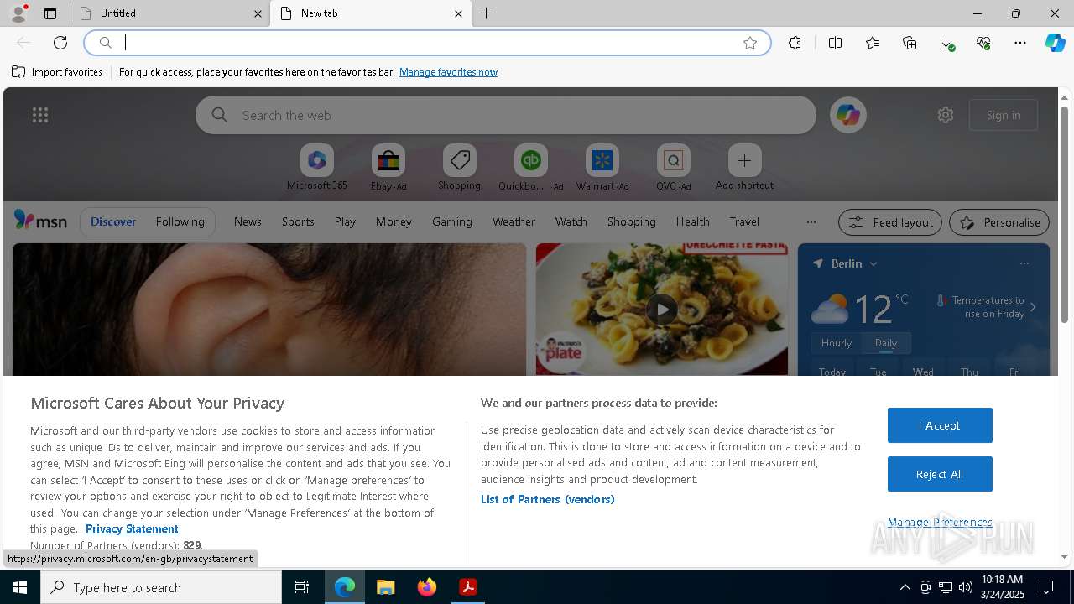Viewport: 1074px width, 604px height.
Task: Open the tab actions menu icon
Action: 50,13
